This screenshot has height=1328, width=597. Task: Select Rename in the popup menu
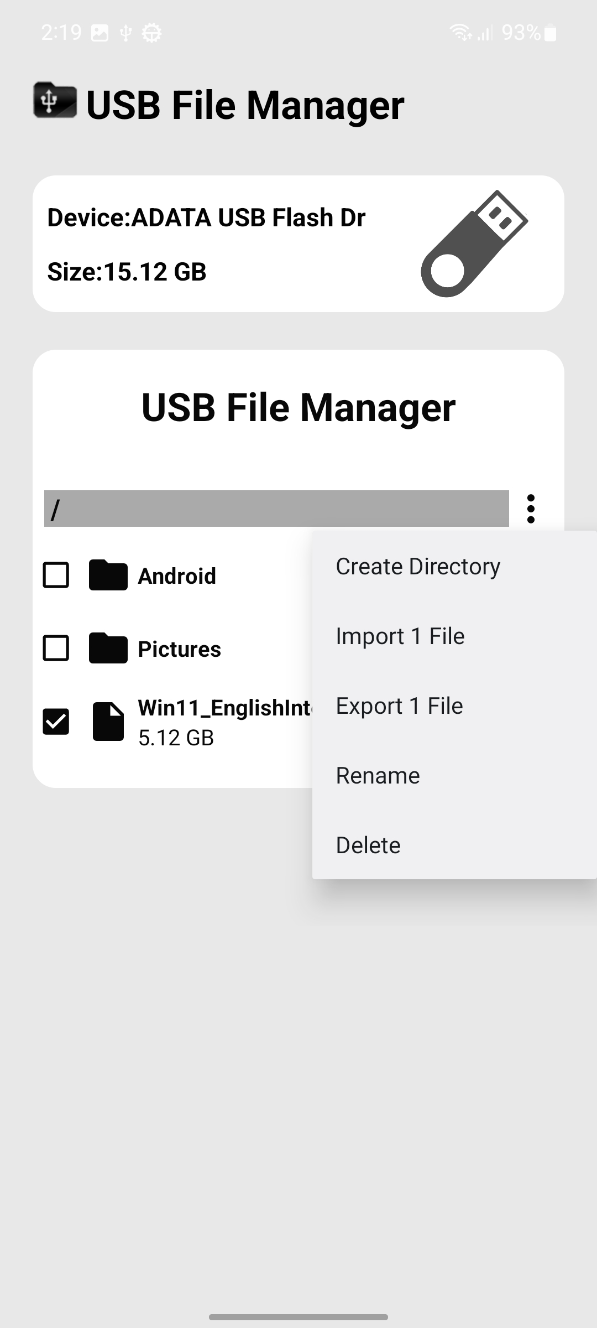click(x=378, y=775)
